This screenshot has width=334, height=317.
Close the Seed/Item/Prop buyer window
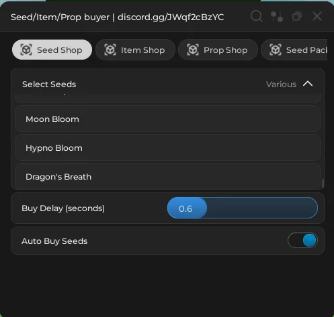click(x=317, y=16)
